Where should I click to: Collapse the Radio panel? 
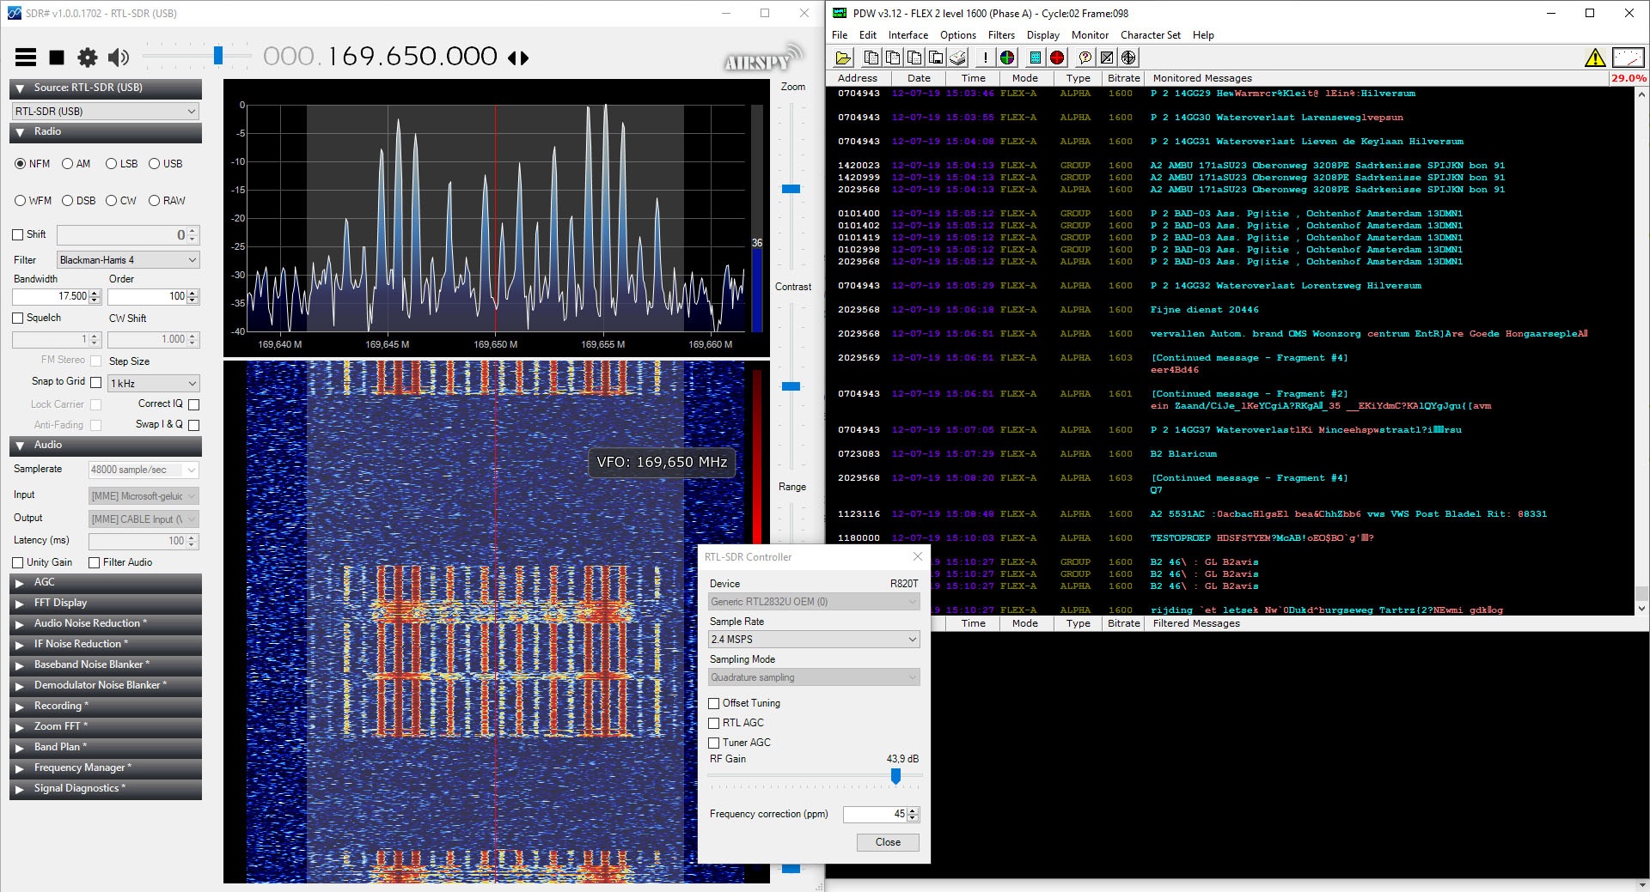[106, 132]
